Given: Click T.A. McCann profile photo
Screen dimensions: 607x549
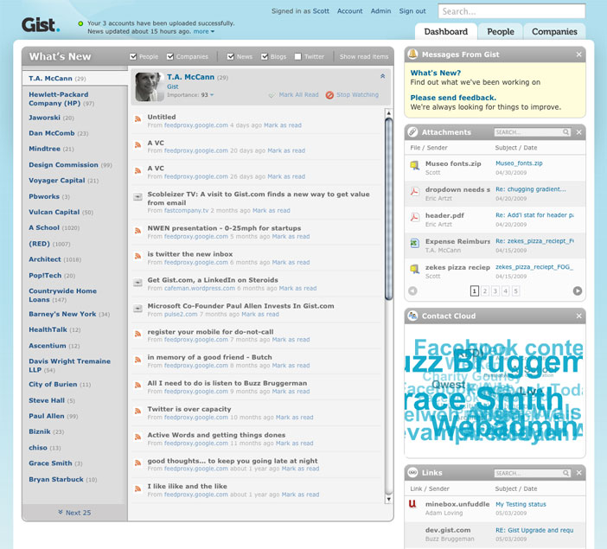Looking at the screenshot, I should click(150, 86).
